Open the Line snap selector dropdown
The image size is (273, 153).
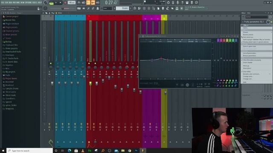click(107, 8)
